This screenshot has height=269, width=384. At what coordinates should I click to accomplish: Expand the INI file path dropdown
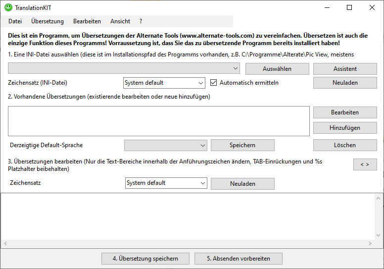point(124,68)
